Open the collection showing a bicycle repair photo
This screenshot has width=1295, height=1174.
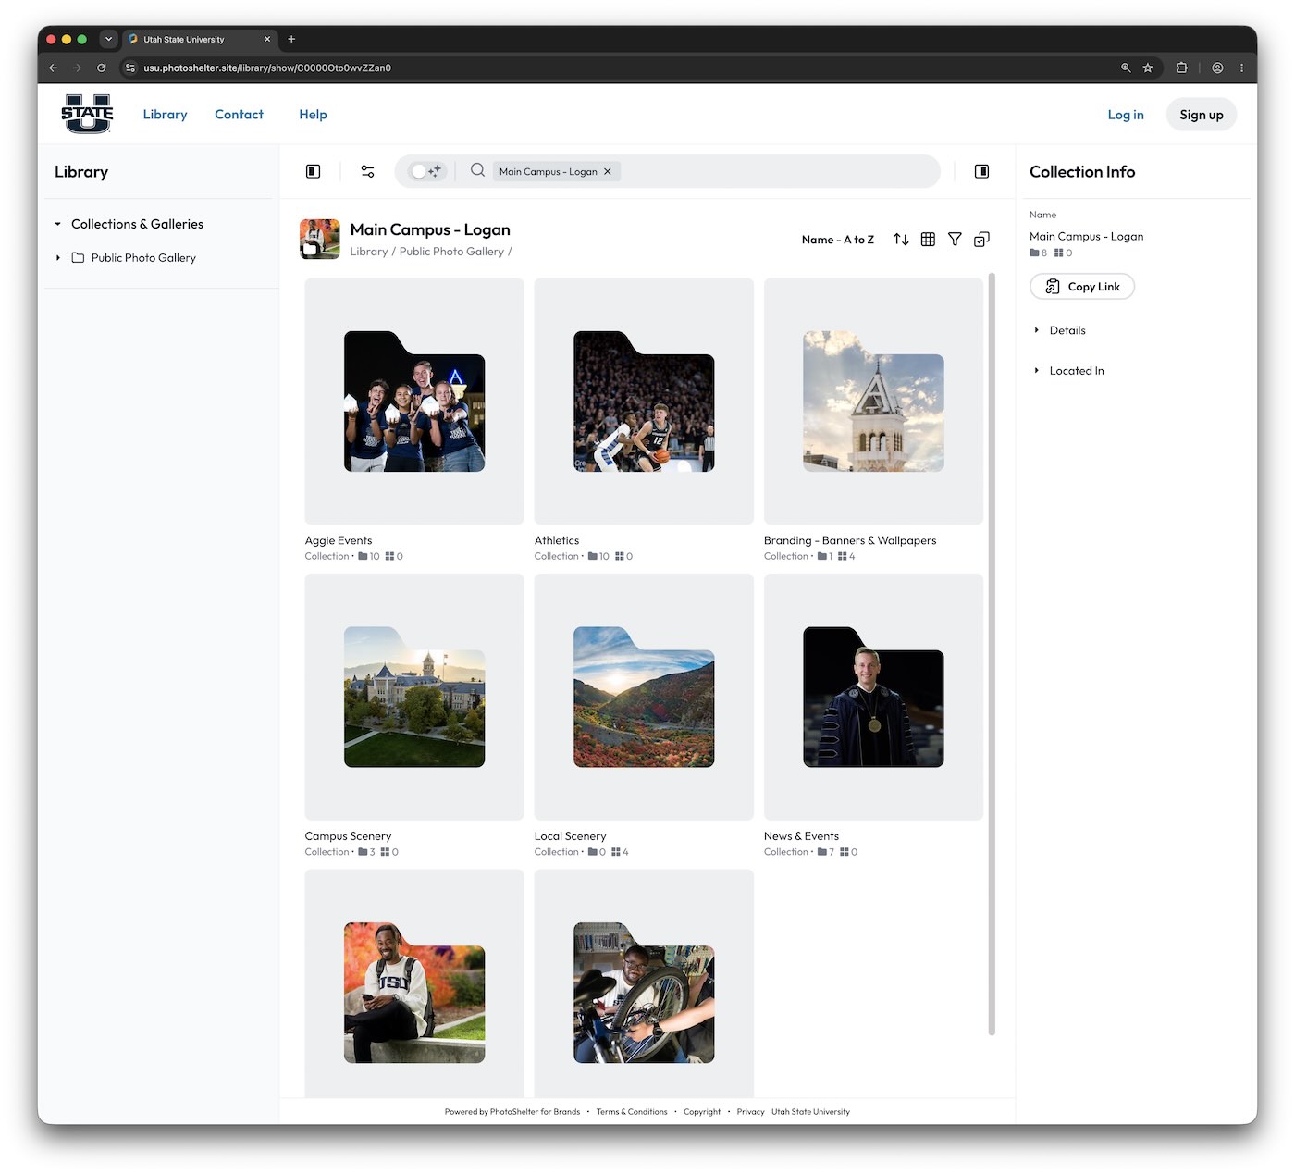click(644, 983)
